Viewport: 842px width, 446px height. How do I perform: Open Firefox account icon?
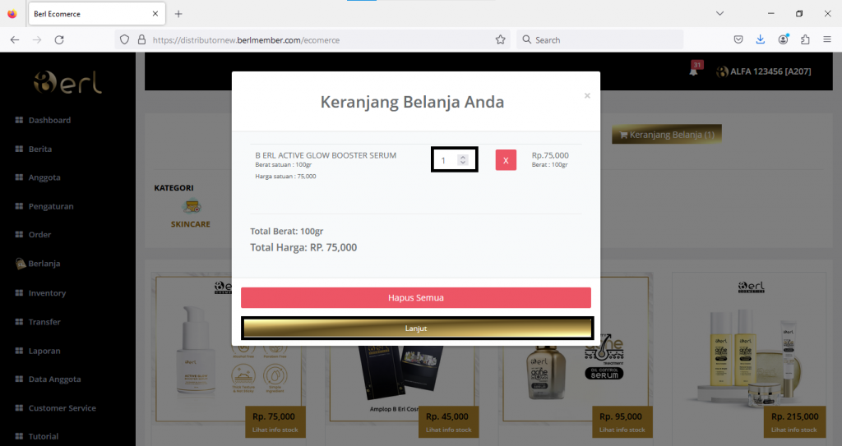coord(783,39)
